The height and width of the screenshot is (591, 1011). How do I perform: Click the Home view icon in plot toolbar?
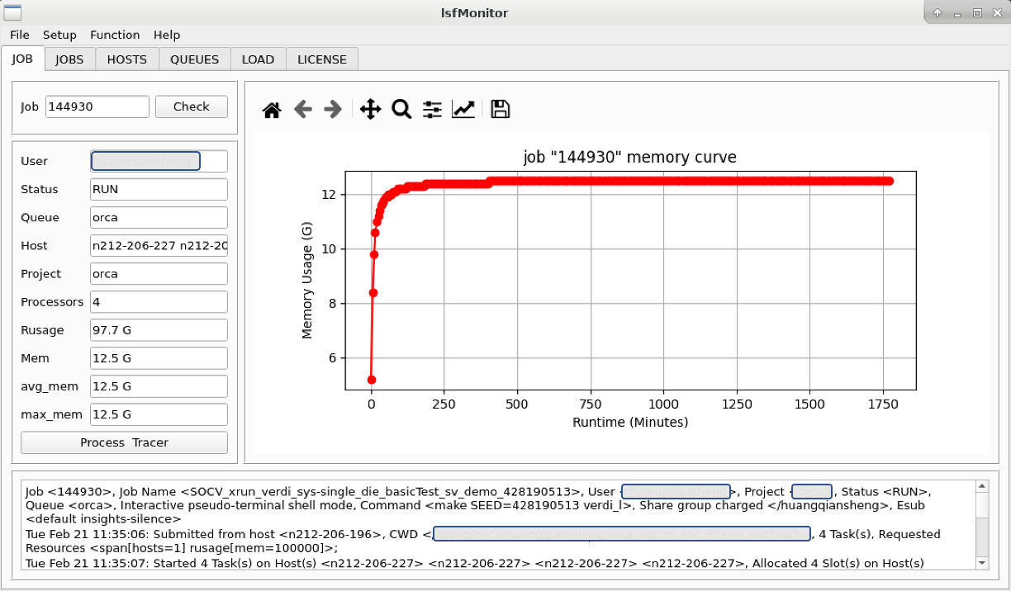tap(271, 108)
